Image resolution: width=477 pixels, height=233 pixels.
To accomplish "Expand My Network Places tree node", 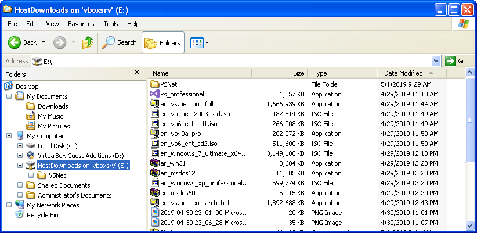I will 9,205.
